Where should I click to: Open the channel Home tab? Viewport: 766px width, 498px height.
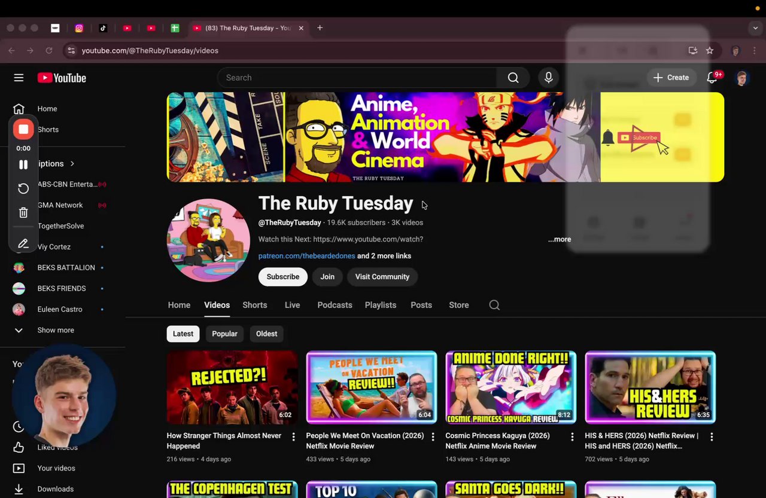179,305
